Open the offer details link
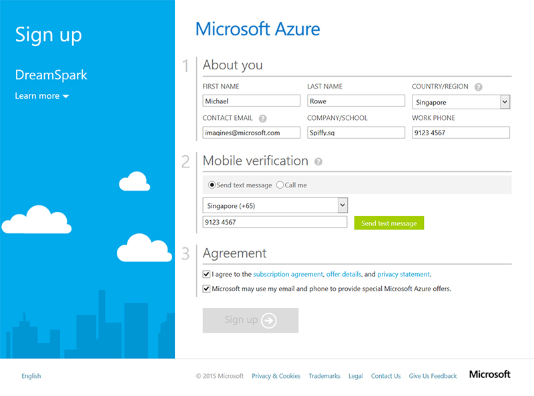Screen dimensions: 534x396 click(x=344, y=274)
